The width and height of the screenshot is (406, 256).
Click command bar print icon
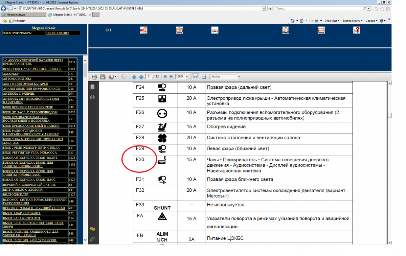tap(316, 21)
